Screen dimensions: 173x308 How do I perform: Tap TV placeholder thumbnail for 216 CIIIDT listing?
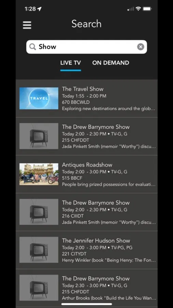pyautogui.click(x=39, y=212)
